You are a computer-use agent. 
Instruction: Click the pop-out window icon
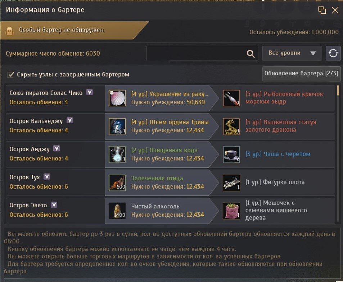(322, 10)
